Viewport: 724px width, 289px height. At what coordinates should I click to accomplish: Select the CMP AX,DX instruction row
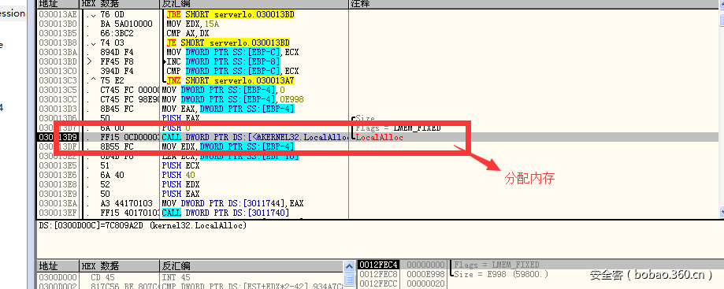[x=187, y=33]
